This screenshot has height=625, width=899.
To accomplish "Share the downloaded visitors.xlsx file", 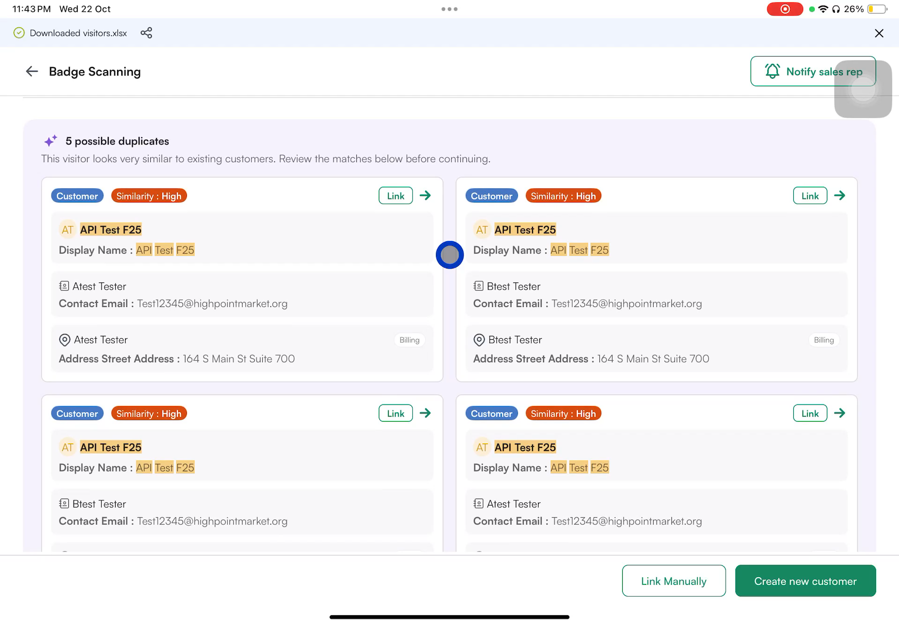I will click(147, 33).
